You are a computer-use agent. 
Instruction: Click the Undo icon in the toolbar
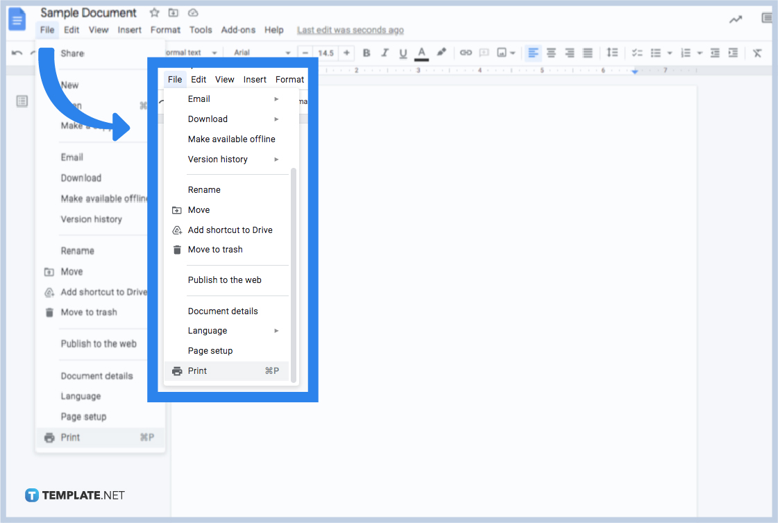tap(18, 53)
